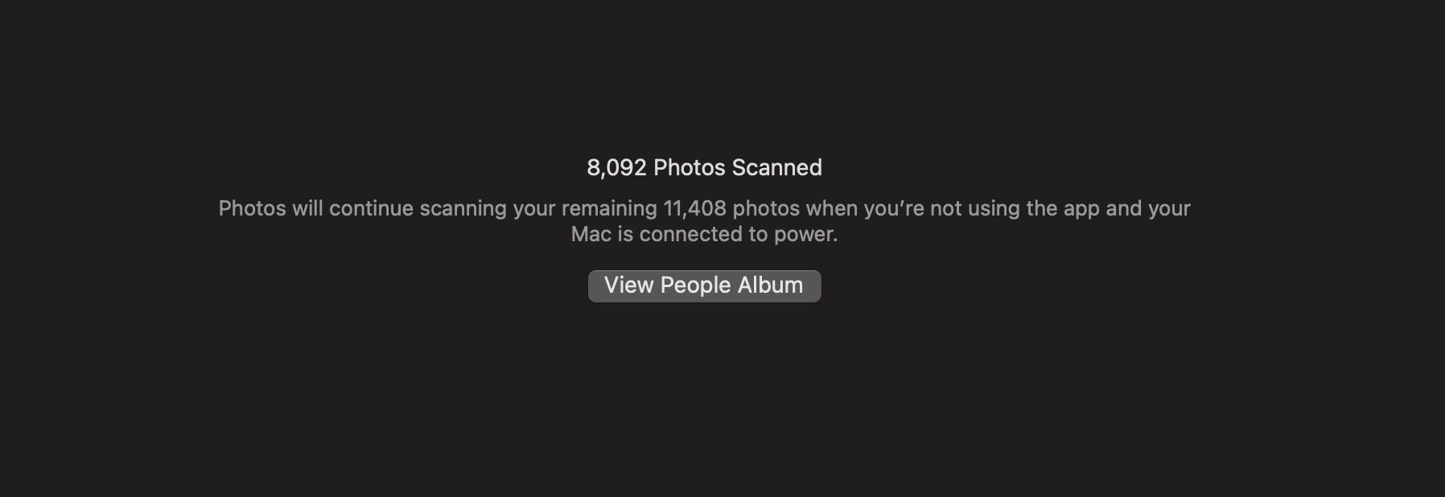The height and width of the screenshot is (497, 1445).
Task: Click the remaining 11,408 photos number
Action: click(694, 208)
